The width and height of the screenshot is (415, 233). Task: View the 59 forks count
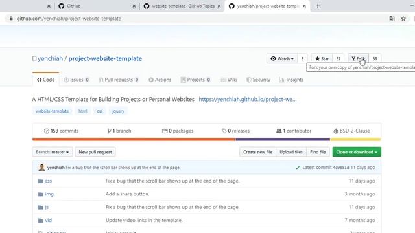375,59
